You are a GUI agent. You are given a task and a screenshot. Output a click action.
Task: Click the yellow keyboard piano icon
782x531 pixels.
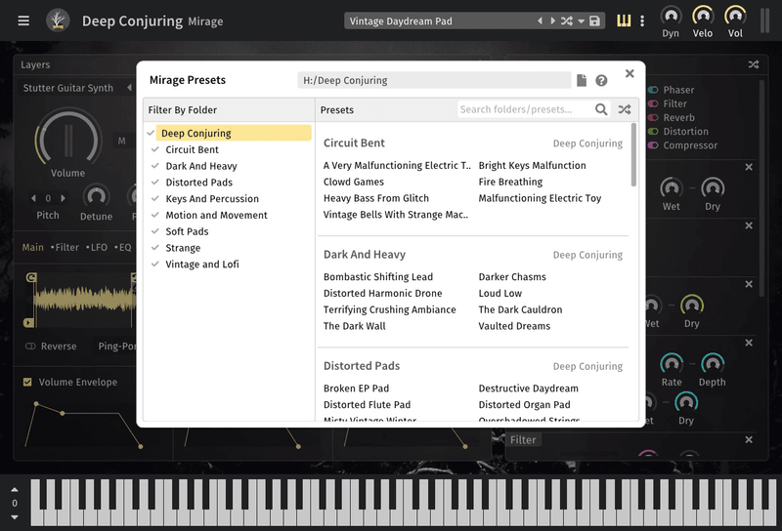[x=624, y=20]
